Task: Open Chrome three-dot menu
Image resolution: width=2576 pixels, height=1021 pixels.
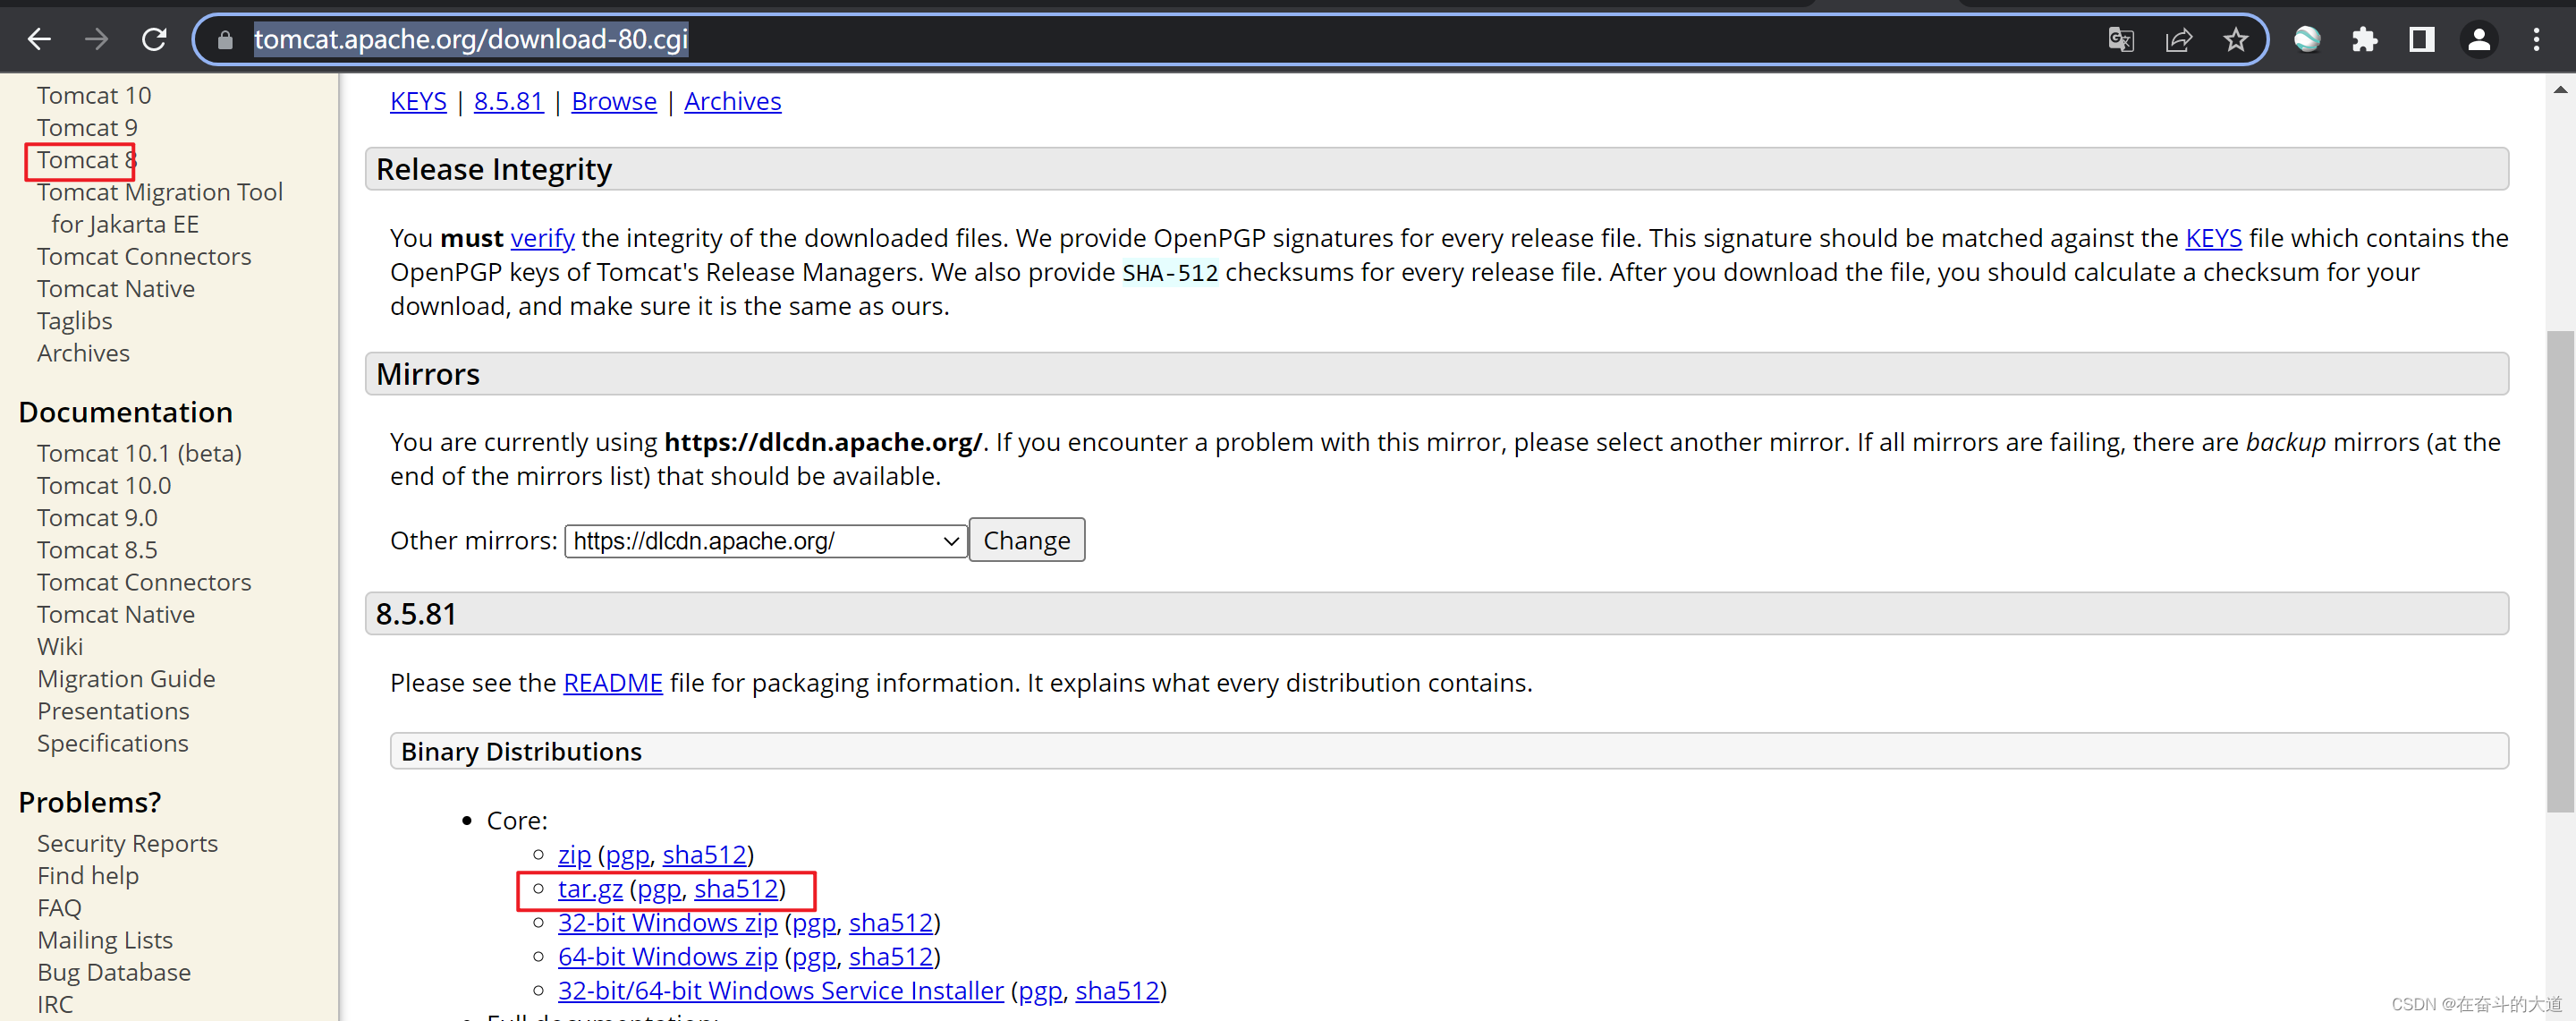Action: (x=2536, y=39)
